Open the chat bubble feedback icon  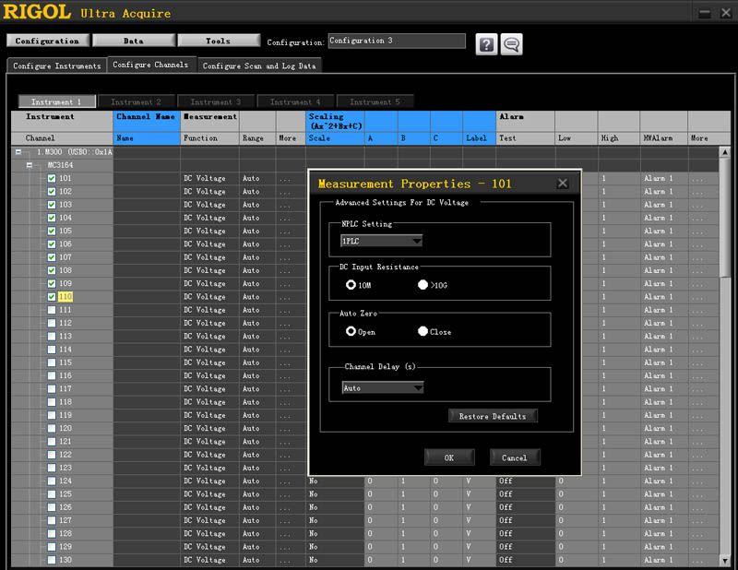pos(512,44)
